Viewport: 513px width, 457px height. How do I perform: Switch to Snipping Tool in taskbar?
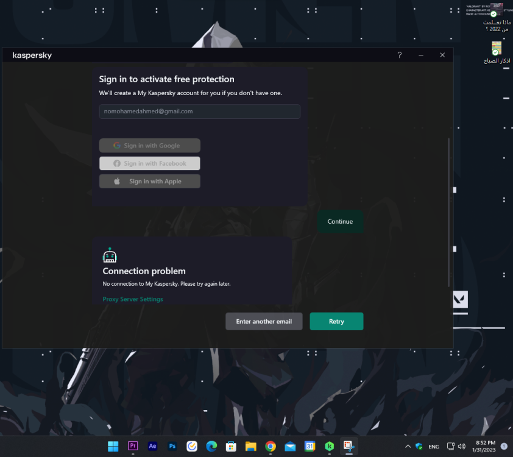[x=349, y=446]
